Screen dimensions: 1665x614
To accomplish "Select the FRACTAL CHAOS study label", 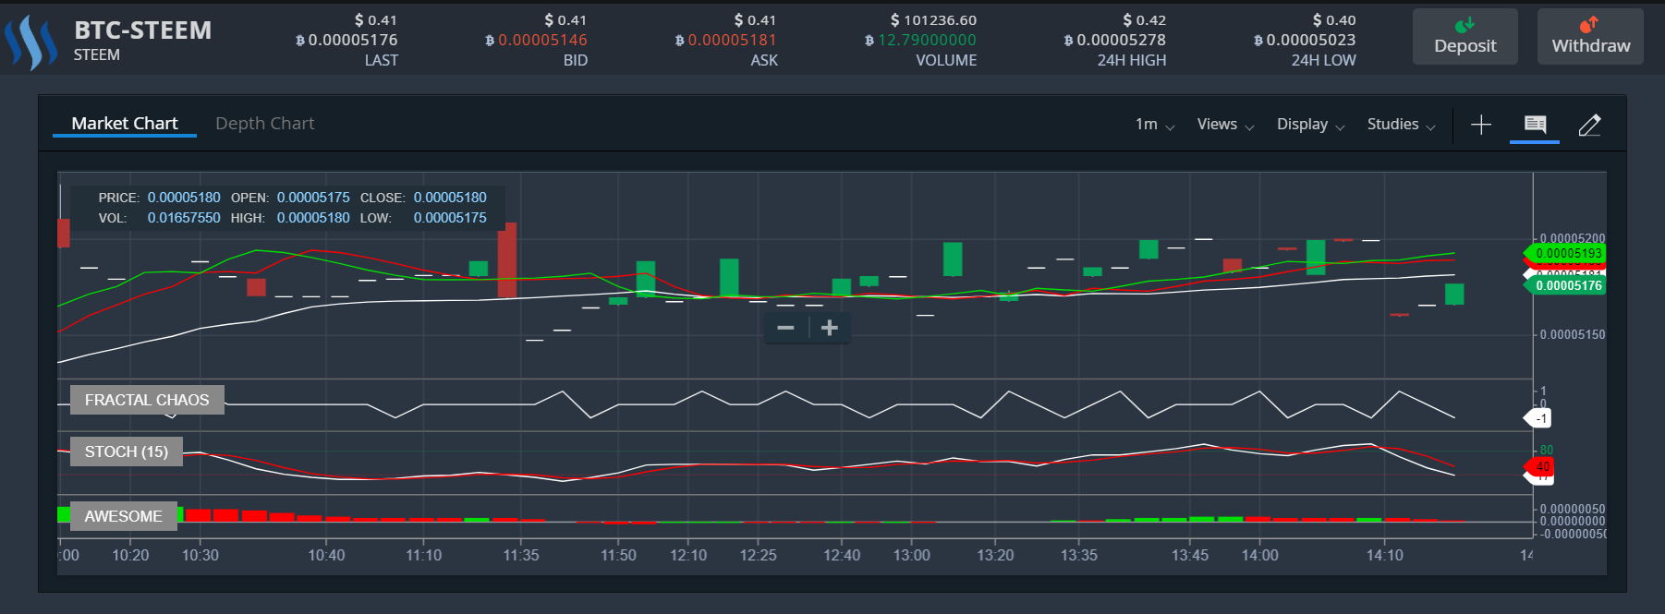I will [x=147, y=400].
